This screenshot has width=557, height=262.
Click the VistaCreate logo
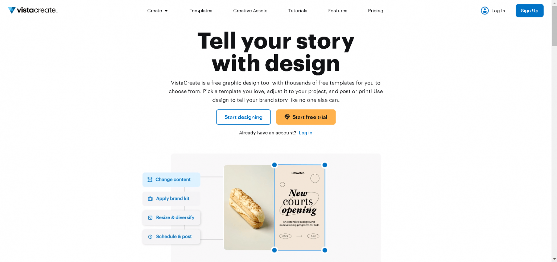click(33, 11)
